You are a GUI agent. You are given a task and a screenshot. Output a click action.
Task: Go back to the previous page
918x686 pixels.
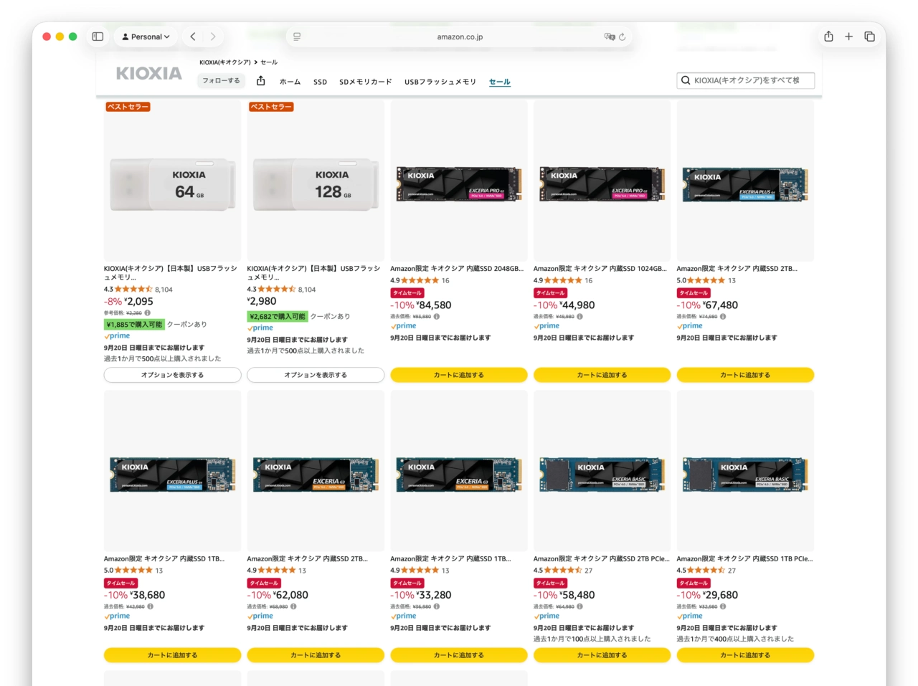click(193, 37)
